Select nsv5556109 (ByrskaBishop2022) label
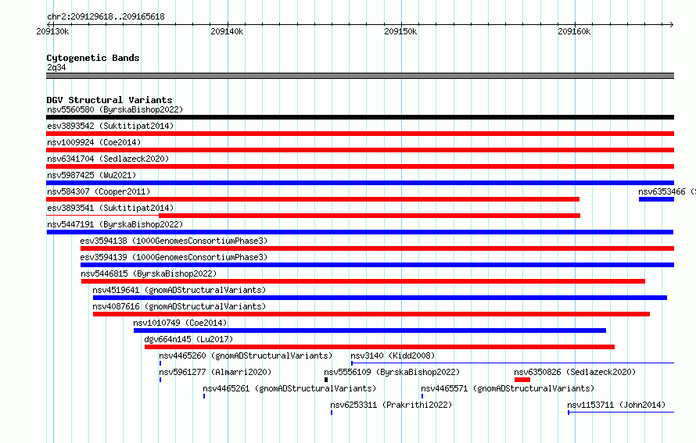 392,372
